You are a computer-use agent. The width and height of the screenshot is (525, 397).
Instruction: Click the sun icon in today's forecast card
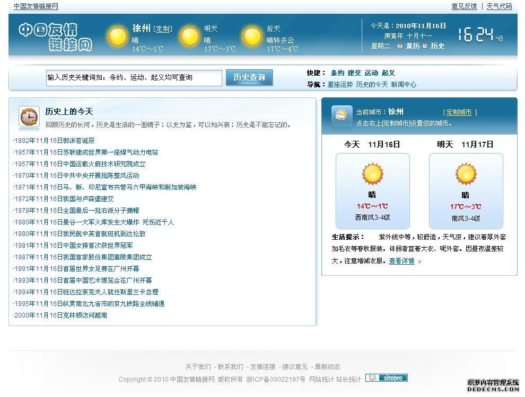point(372,173)
